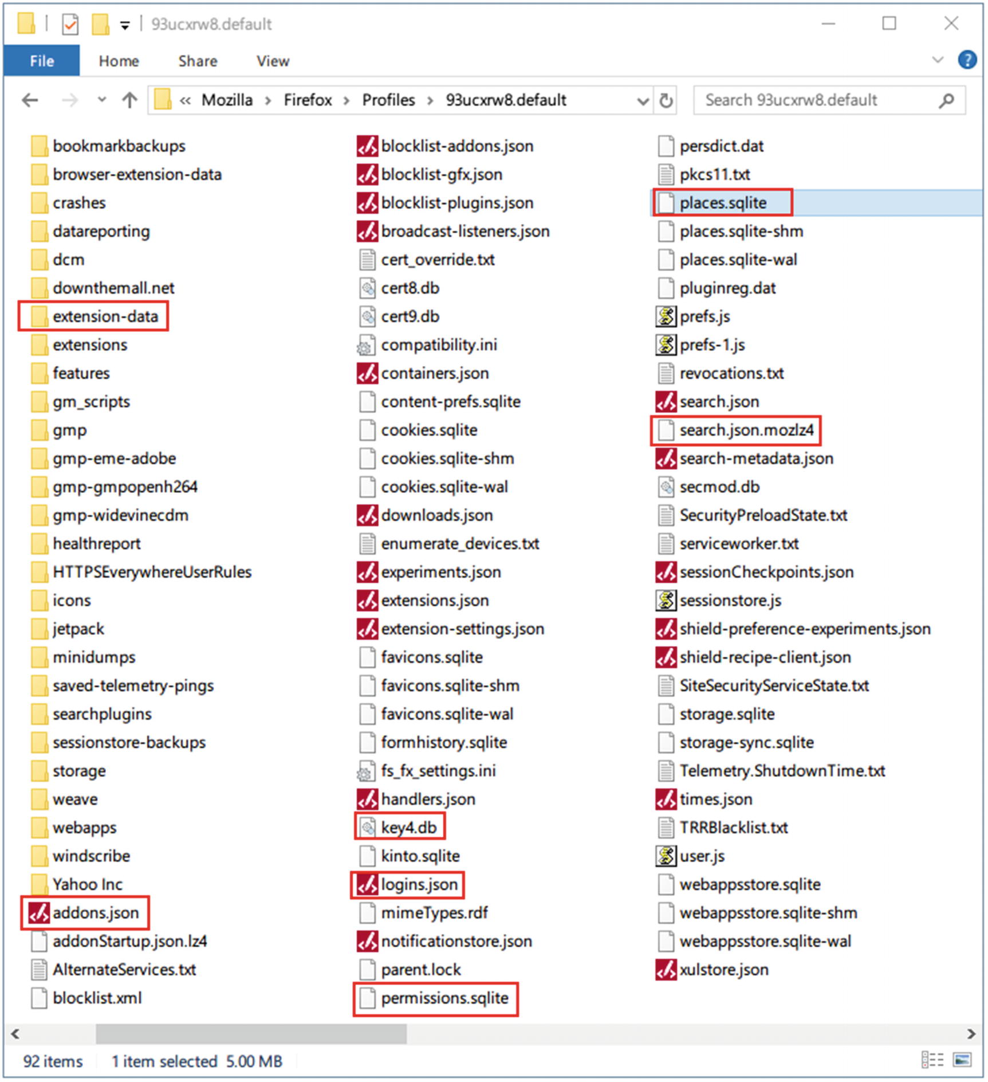Select the compatibility.ini settings file icon
This screenshot has height=1082, width=988.
point(366,345)
